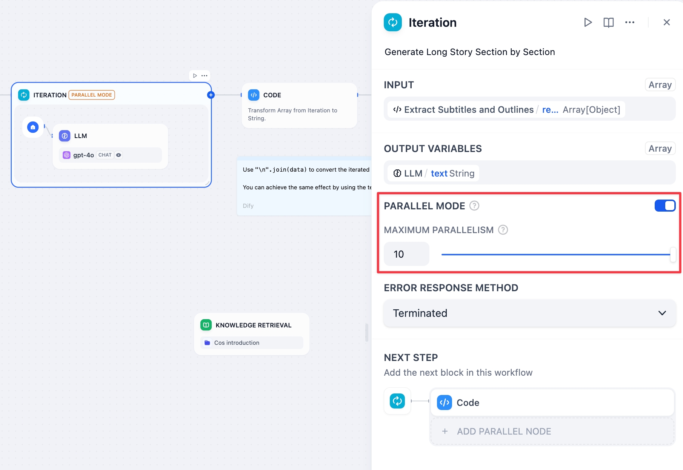Open the three-dot menu above Iteration node
Viewport: 683px width, 470px height.
205,76
